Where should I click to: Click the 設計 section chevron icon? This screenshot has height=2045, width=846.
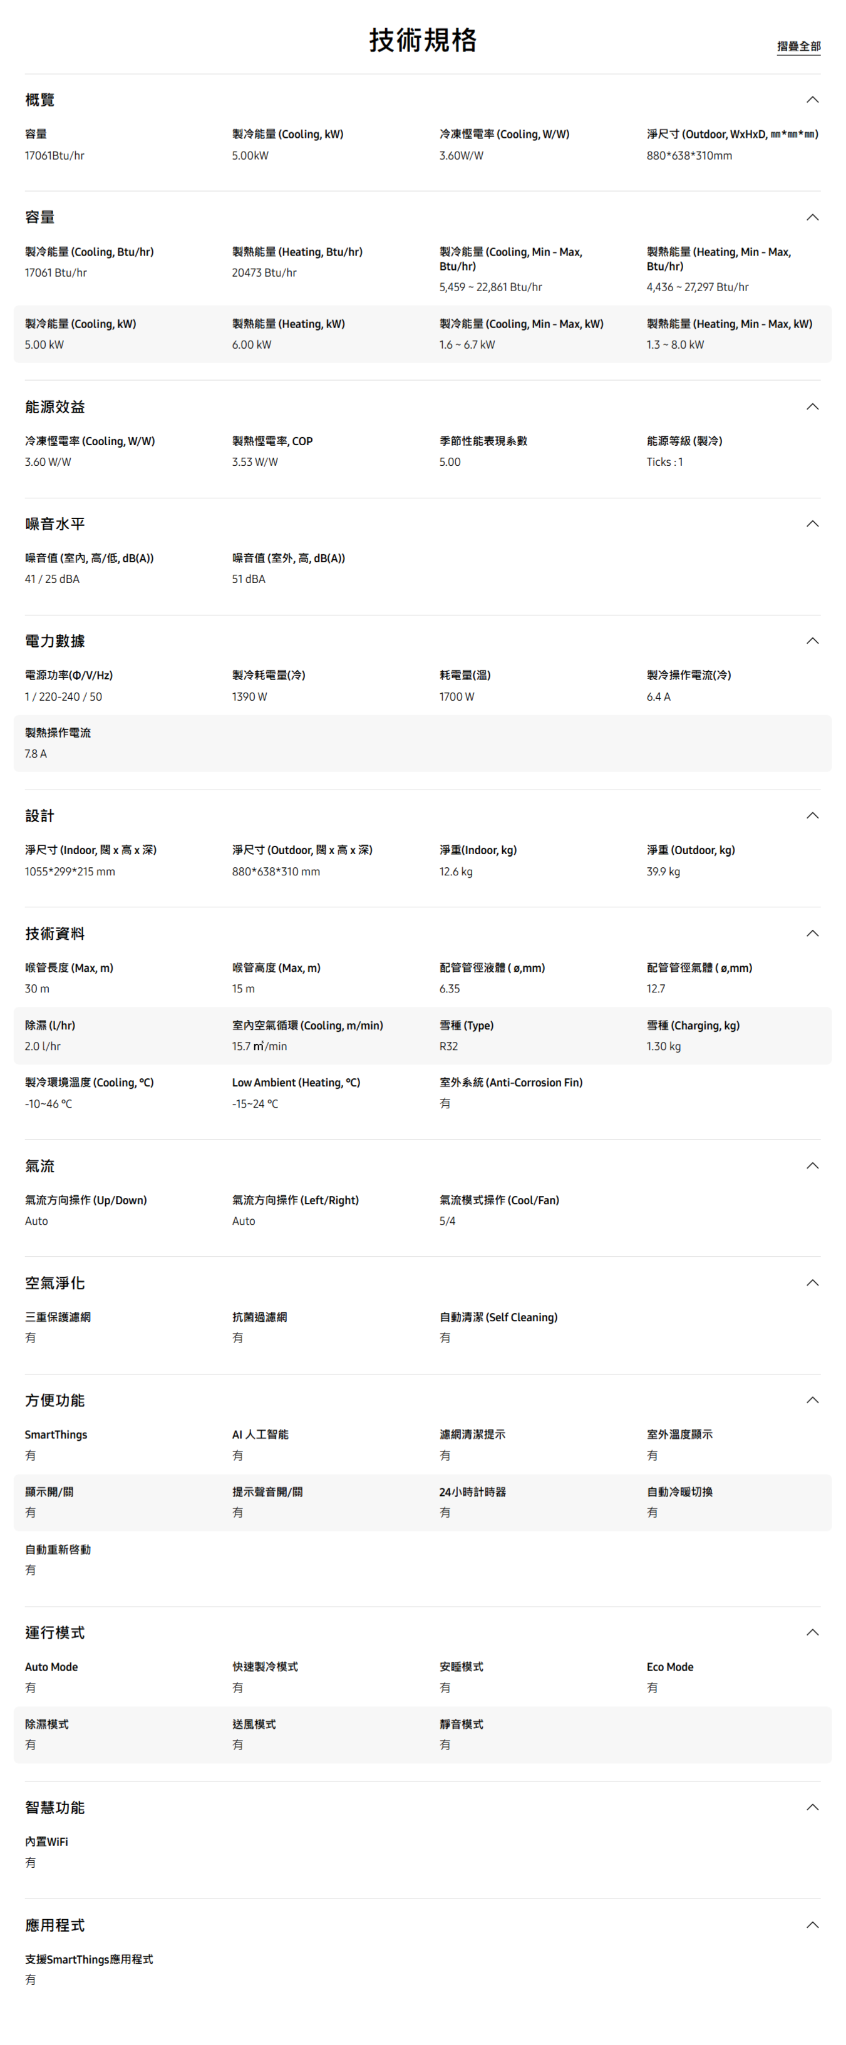tap(812, 815)
